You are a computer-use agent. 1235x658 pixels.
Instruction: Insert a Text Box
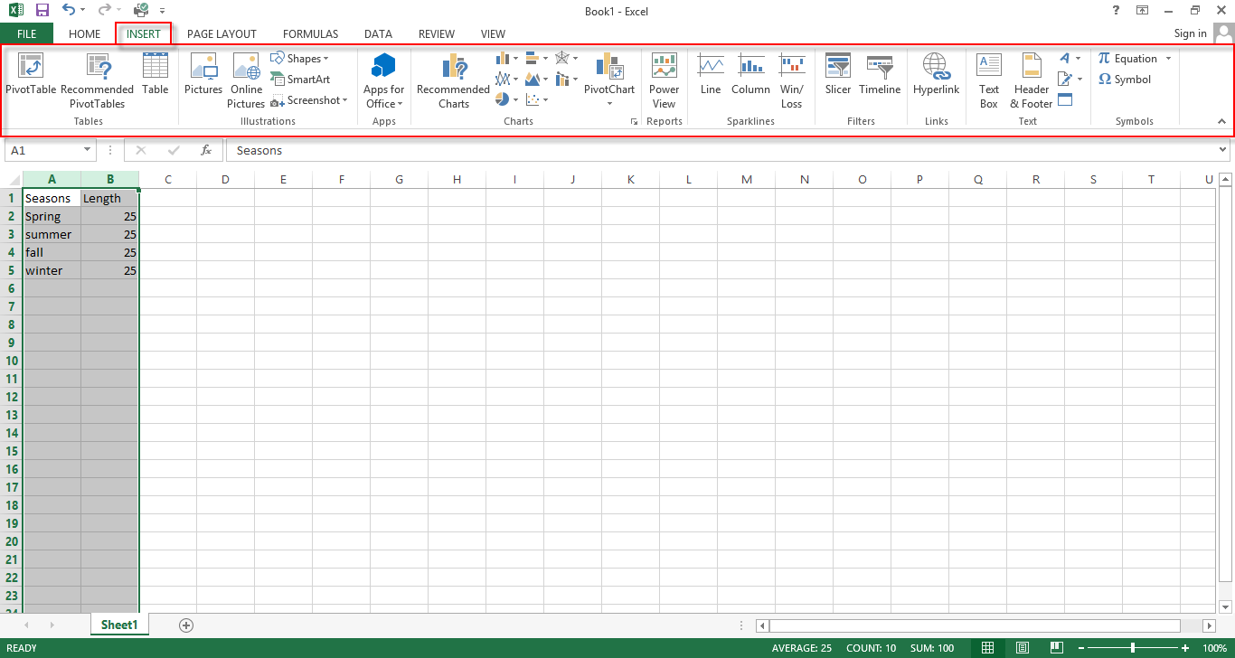(989, 81)
